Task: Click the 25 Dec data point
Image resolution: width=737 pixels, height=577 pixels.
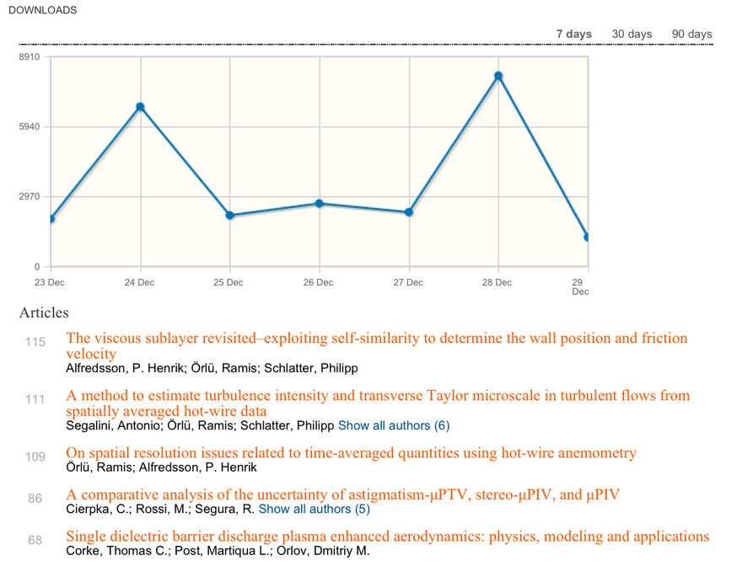Action: [229, 216]
